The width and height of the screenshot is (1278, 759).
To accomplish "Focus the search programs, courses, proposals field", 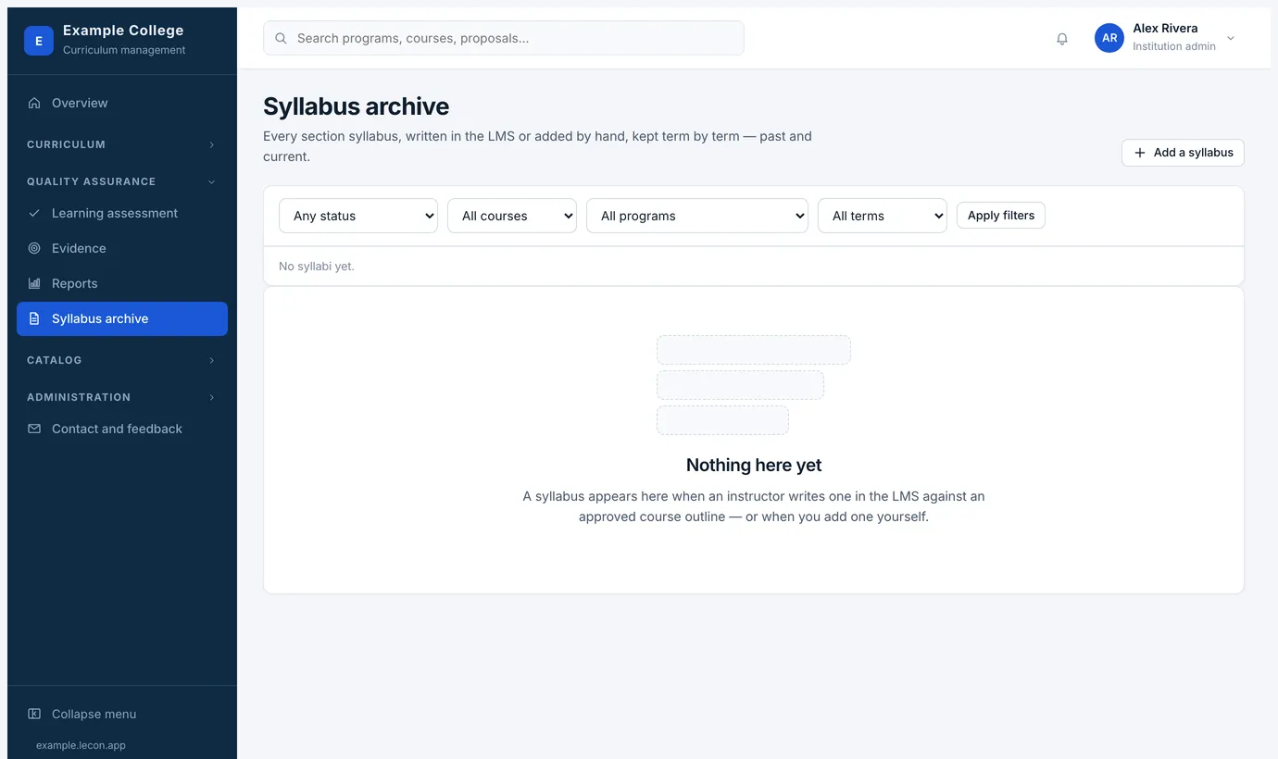I will coord(504,38).
